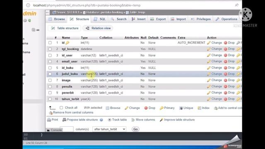Click the Change pencil icon for id

(209, 43)
